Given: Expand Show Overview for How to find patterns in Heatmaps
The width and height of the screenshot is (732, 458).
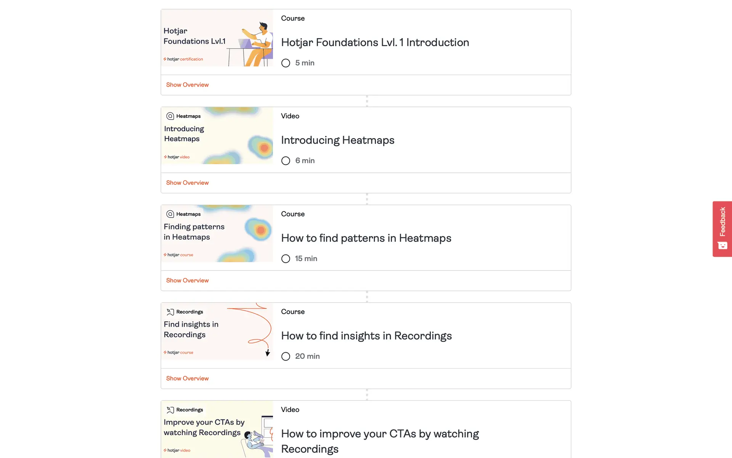Looking at the screenshot, I should (x=187, y=281).
